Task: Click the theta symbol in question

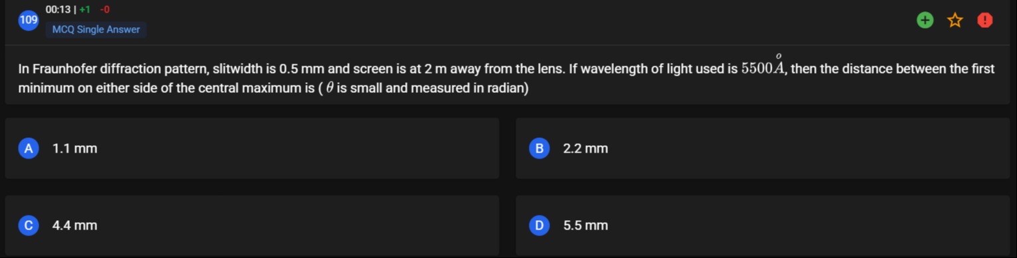Action: tap(329, 88)
